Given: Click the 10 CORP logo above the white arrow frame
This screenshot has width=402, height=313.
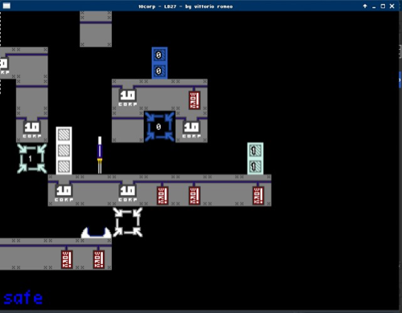Looking at the screenshot, I should click(x=128, y=193).
